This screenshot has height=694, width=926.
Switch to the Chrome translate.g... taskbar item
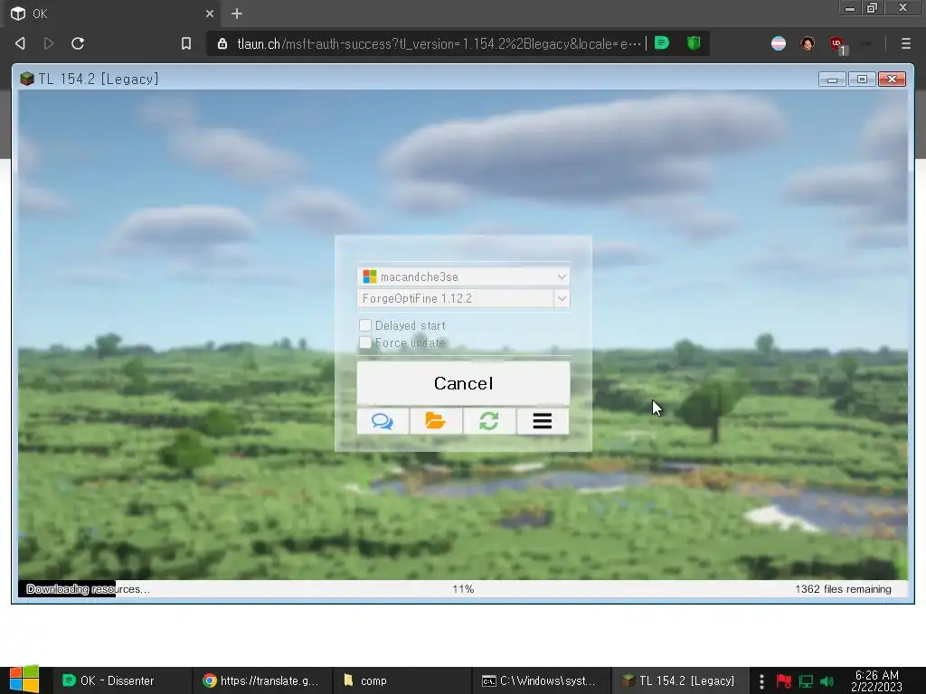[262, 680]
